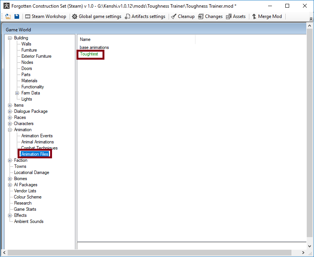Select the Lights tree item
Screen dimensions: 314x257
tap(26, 99)
